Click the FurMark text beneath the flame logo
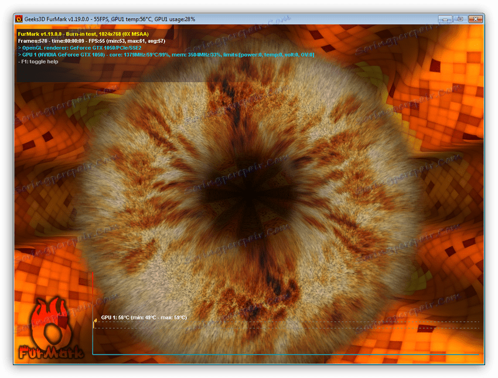Viewport: 498px width, 378px height. [51, 353]
